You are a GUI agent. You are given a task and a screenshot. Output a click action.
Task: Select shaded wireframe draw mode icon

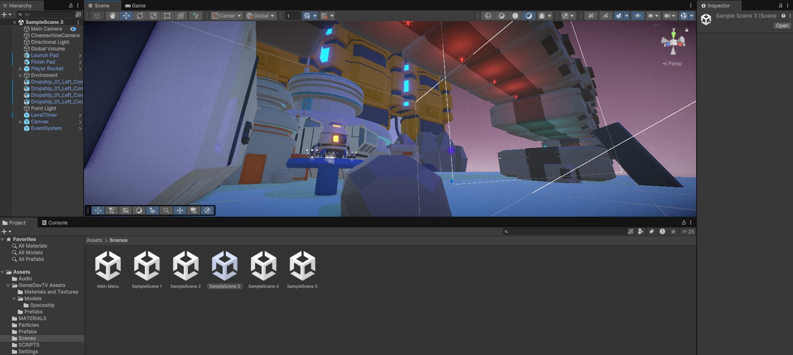pyautogui.click(x=502, y=16)
